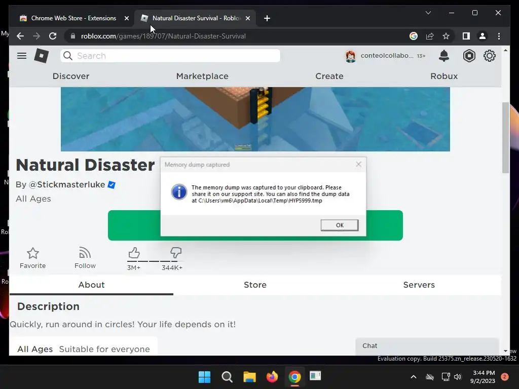Open File Explorer from taskbar
Screen dimensions: 519x389
pyautogui.click(x=249, y=377)
